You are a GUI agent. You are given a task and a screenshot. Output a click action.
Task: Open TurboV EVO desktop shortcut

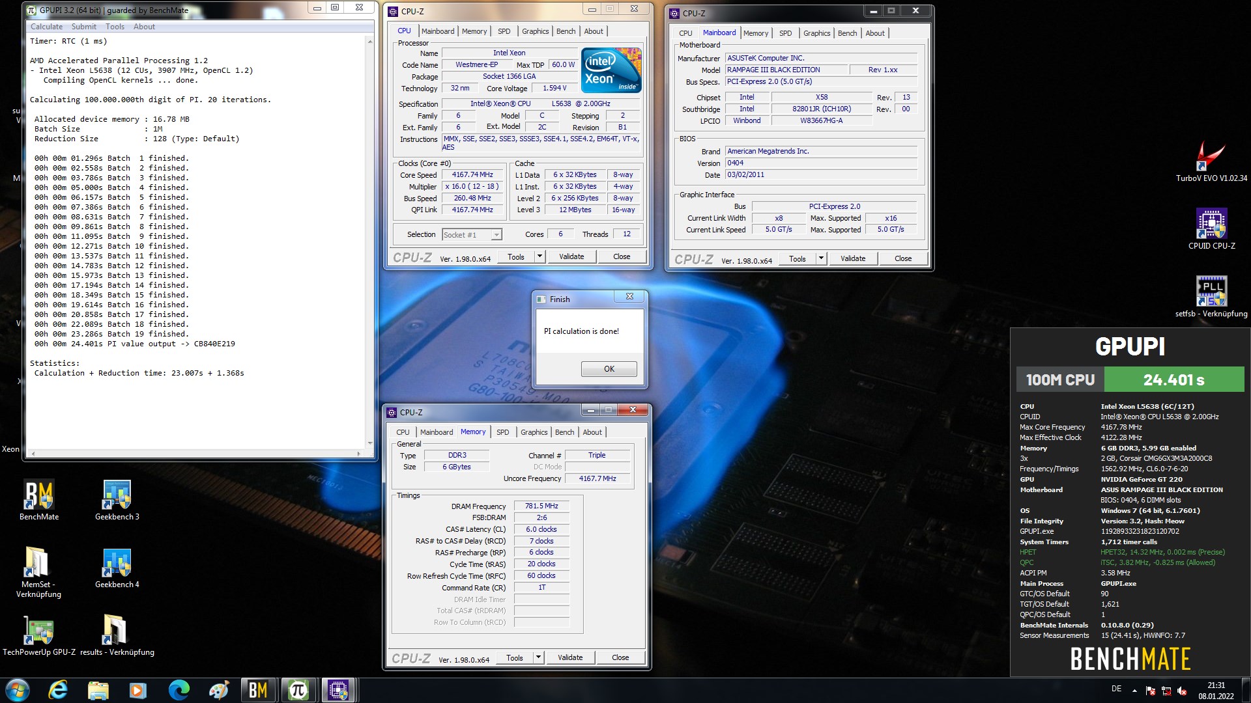[1211, 161]
